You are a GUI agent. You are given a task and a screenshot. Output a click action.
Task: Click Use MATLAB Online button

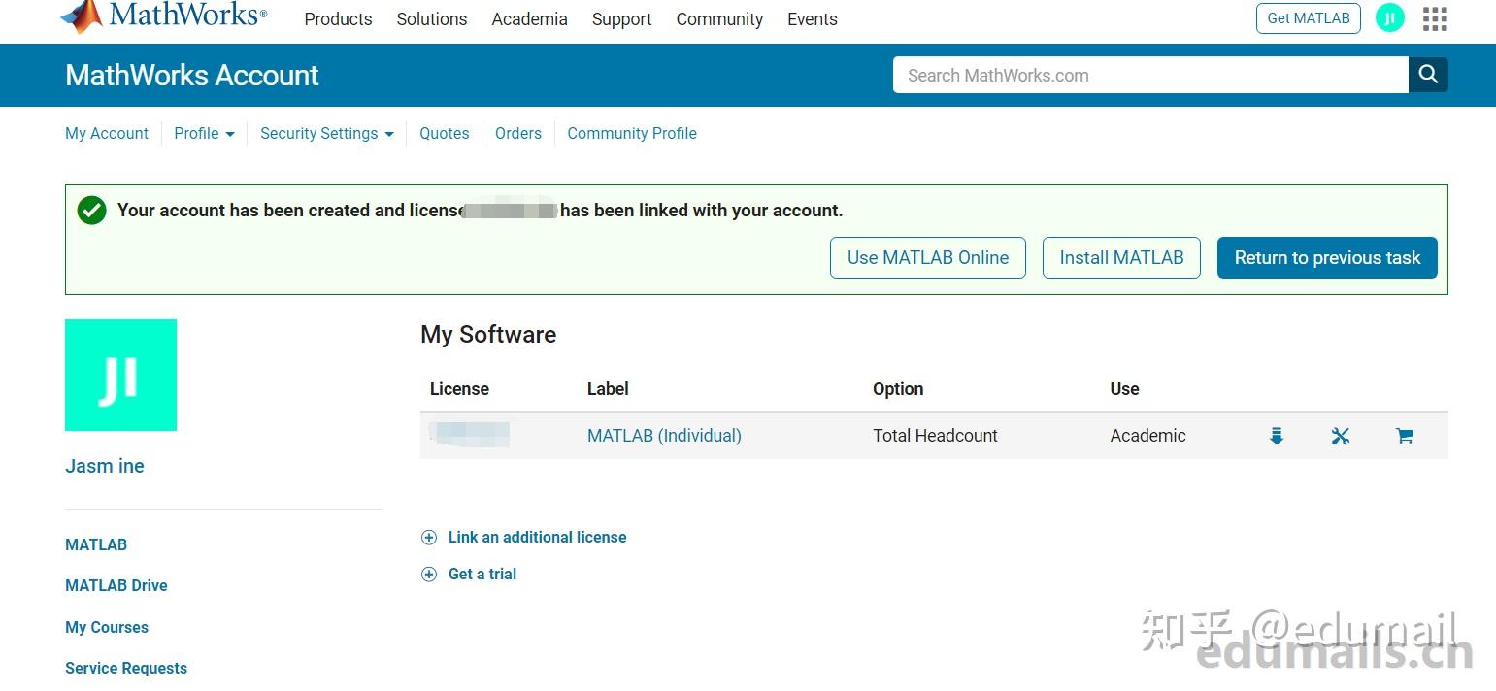tap(928, 257)
